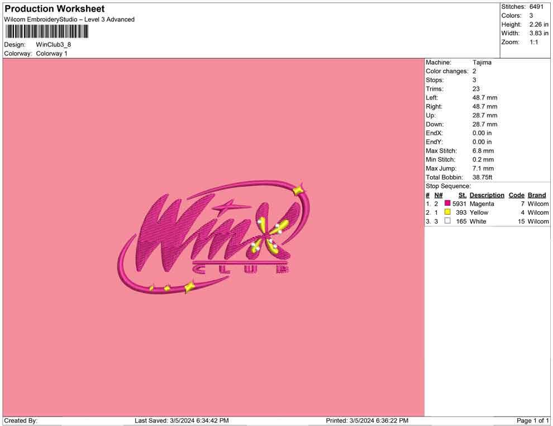Click the Trims value '23'
Viewport: 553px width, 426px height.
point(476,89)
